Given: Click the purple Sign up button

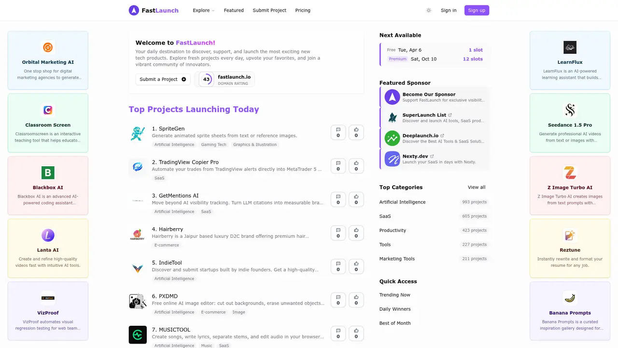Looking at the screenshot, I should pos(477,10).
